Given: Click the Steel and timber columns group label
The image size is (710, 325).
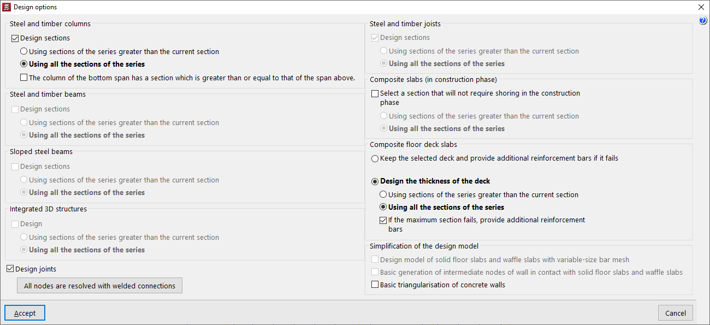Looking at the screenshot, I should [50, 24].
